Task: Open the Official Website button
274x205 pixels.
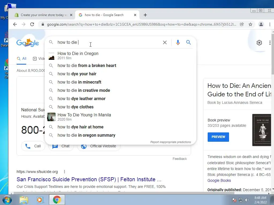Action: coord(99,146)
